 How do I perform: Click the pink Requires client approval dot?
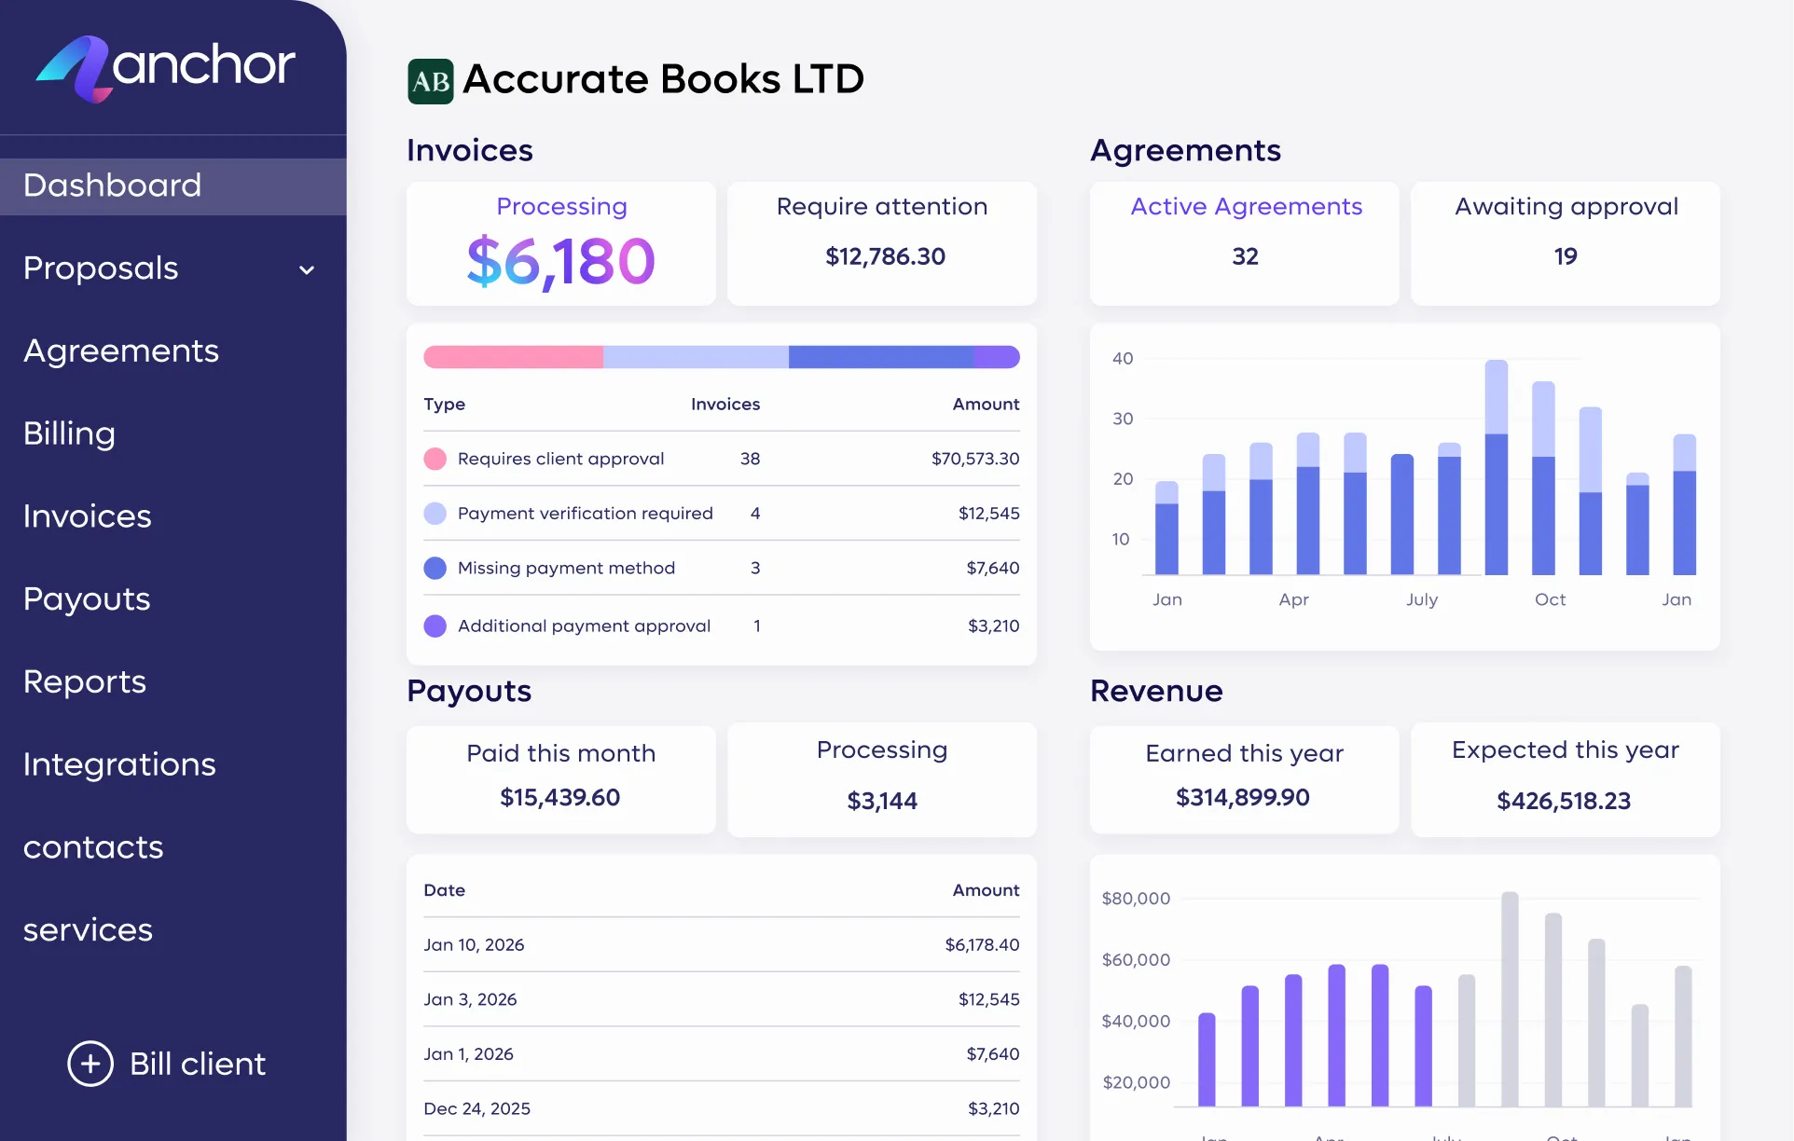(x=435, y=459)
